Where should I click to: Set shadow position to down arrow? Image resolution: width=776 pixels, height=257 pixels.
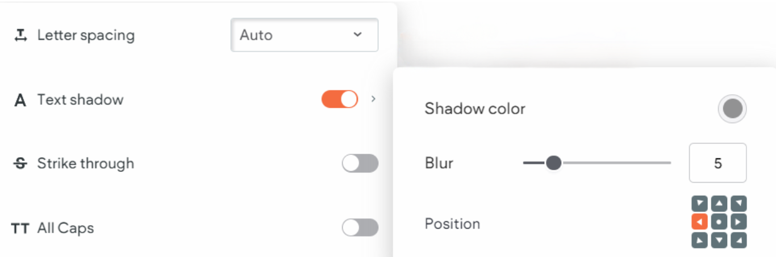719,241
